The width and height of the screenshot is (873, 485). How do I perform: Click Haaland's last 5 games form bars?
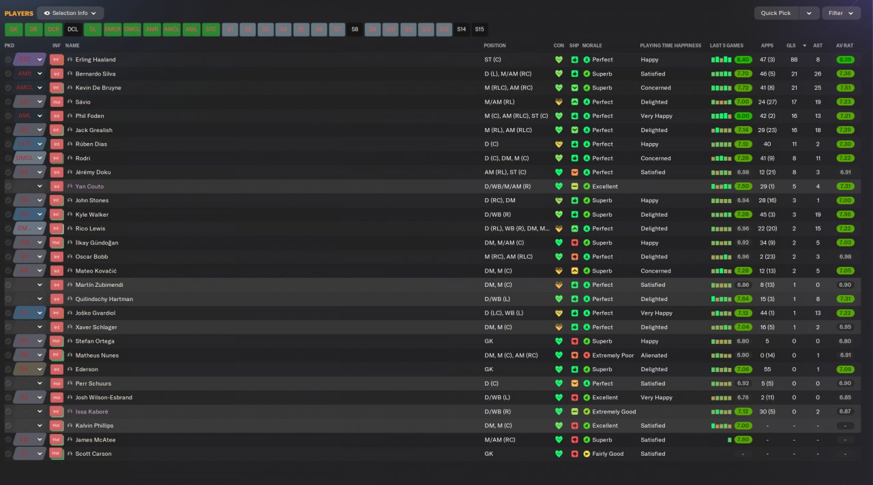pyautogui.click(x=721, y=60)
